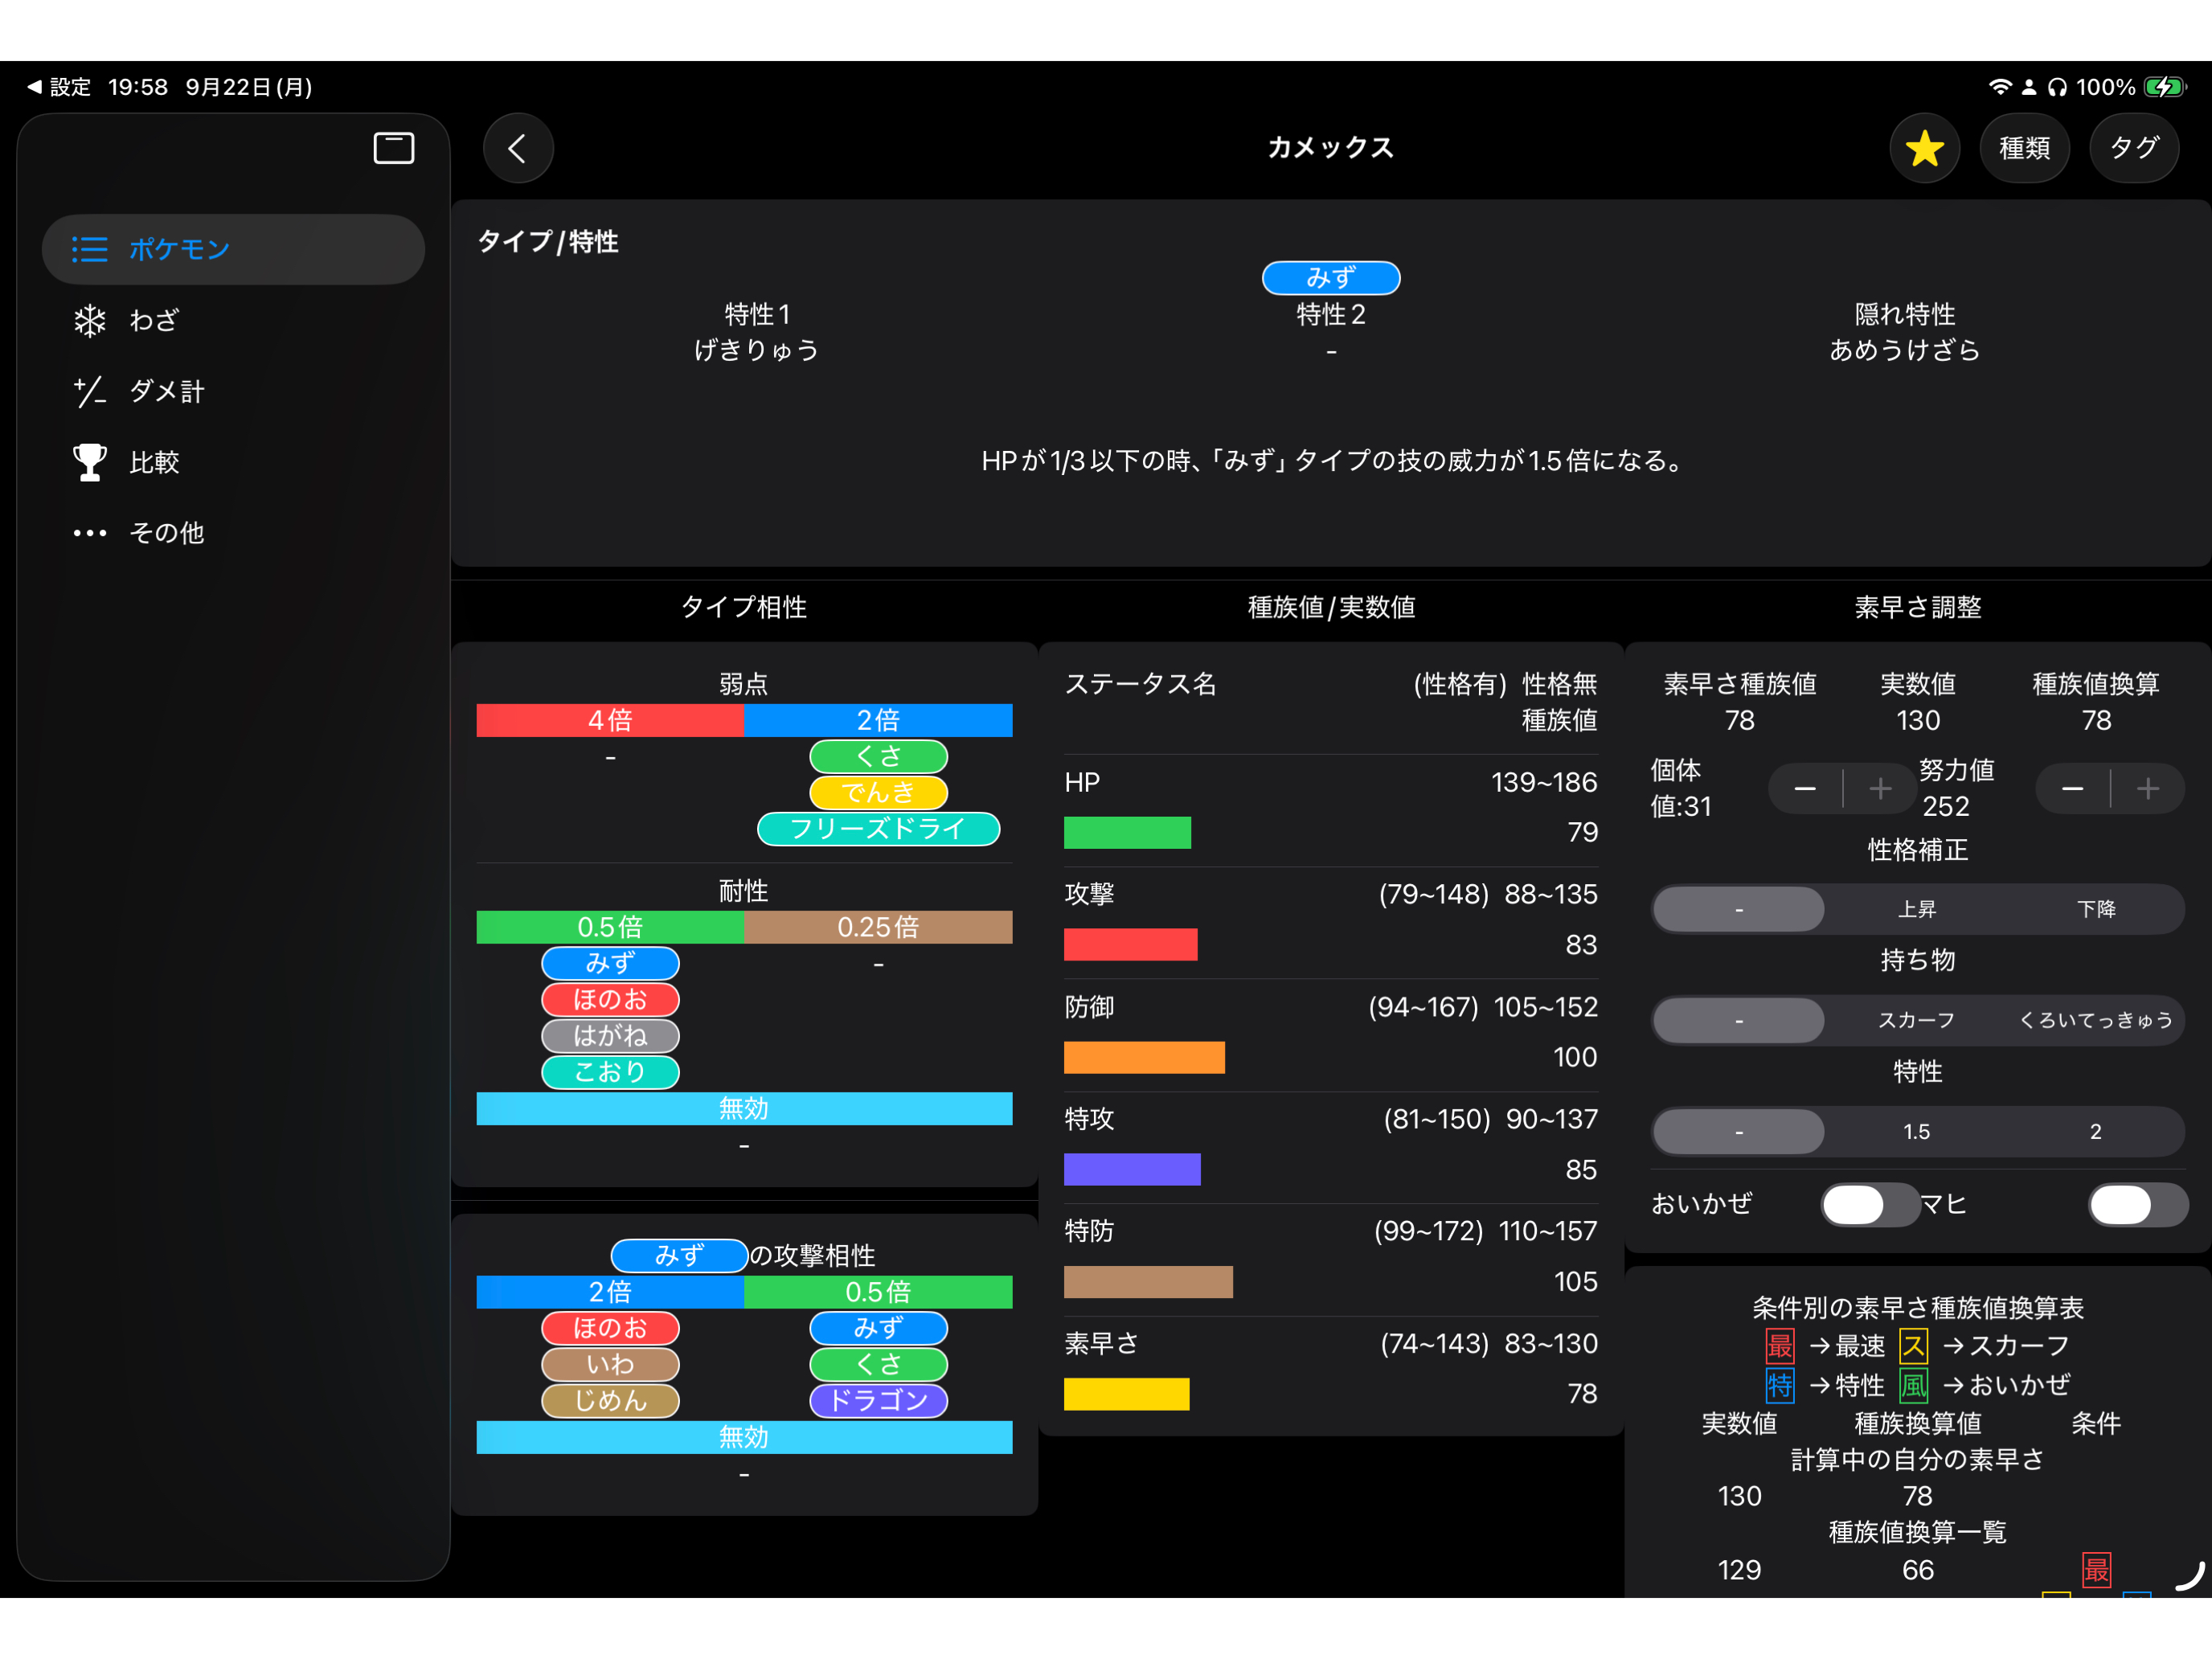Switch to わざ sidebar item
This screenshot has width=2212, height=1659.
coord(233,320)
